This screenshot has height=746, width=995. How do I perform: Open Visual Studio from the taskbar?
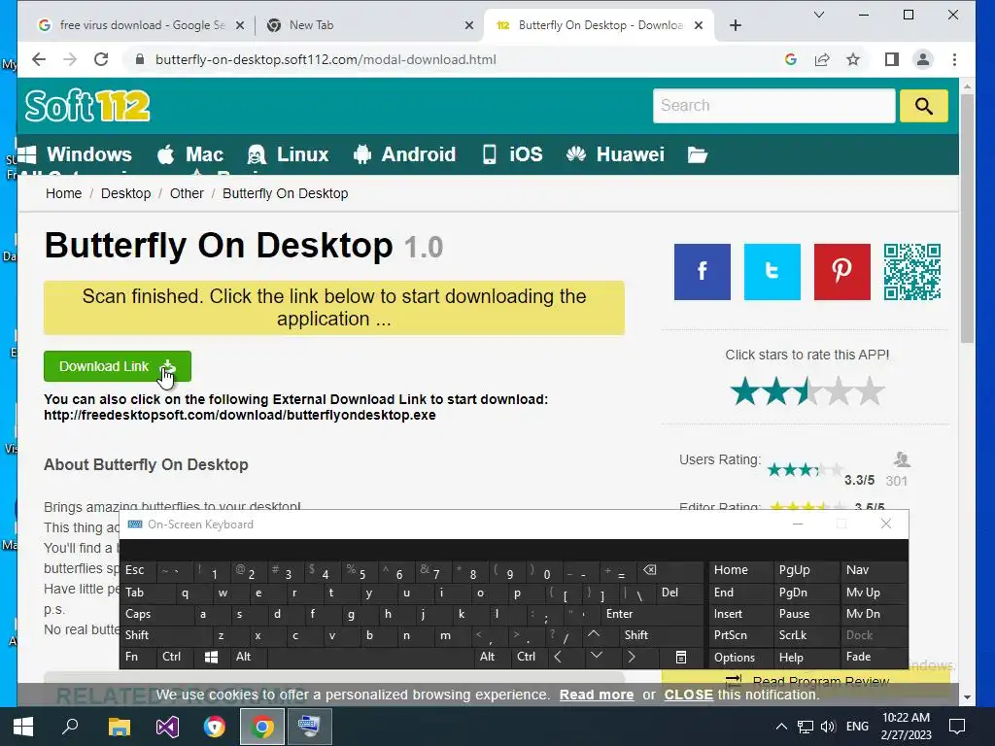(x=167, y=727)
